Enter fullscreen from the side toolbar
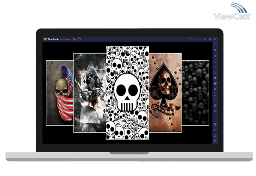This screenshot has width=256, height=176. (215, 45)
